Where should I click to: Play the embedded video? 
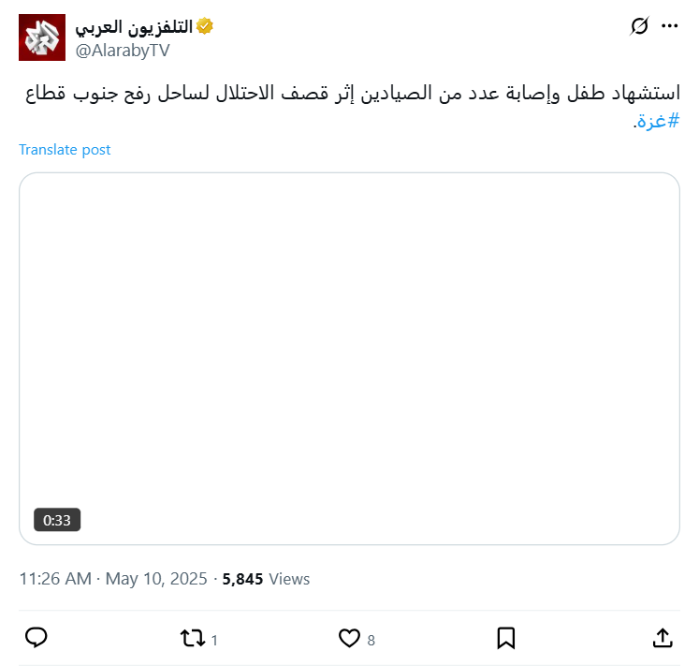point(349,358)
